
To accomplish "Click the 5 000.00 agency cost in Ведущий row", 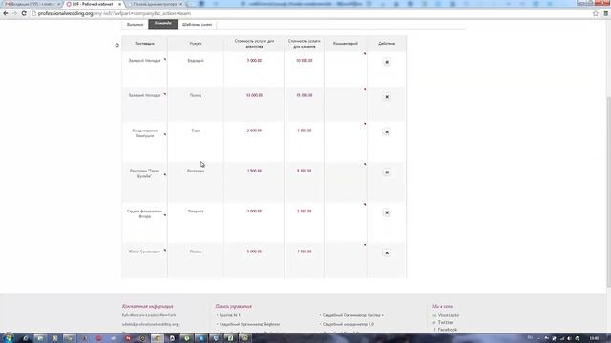I will click(x=254, y=61).
